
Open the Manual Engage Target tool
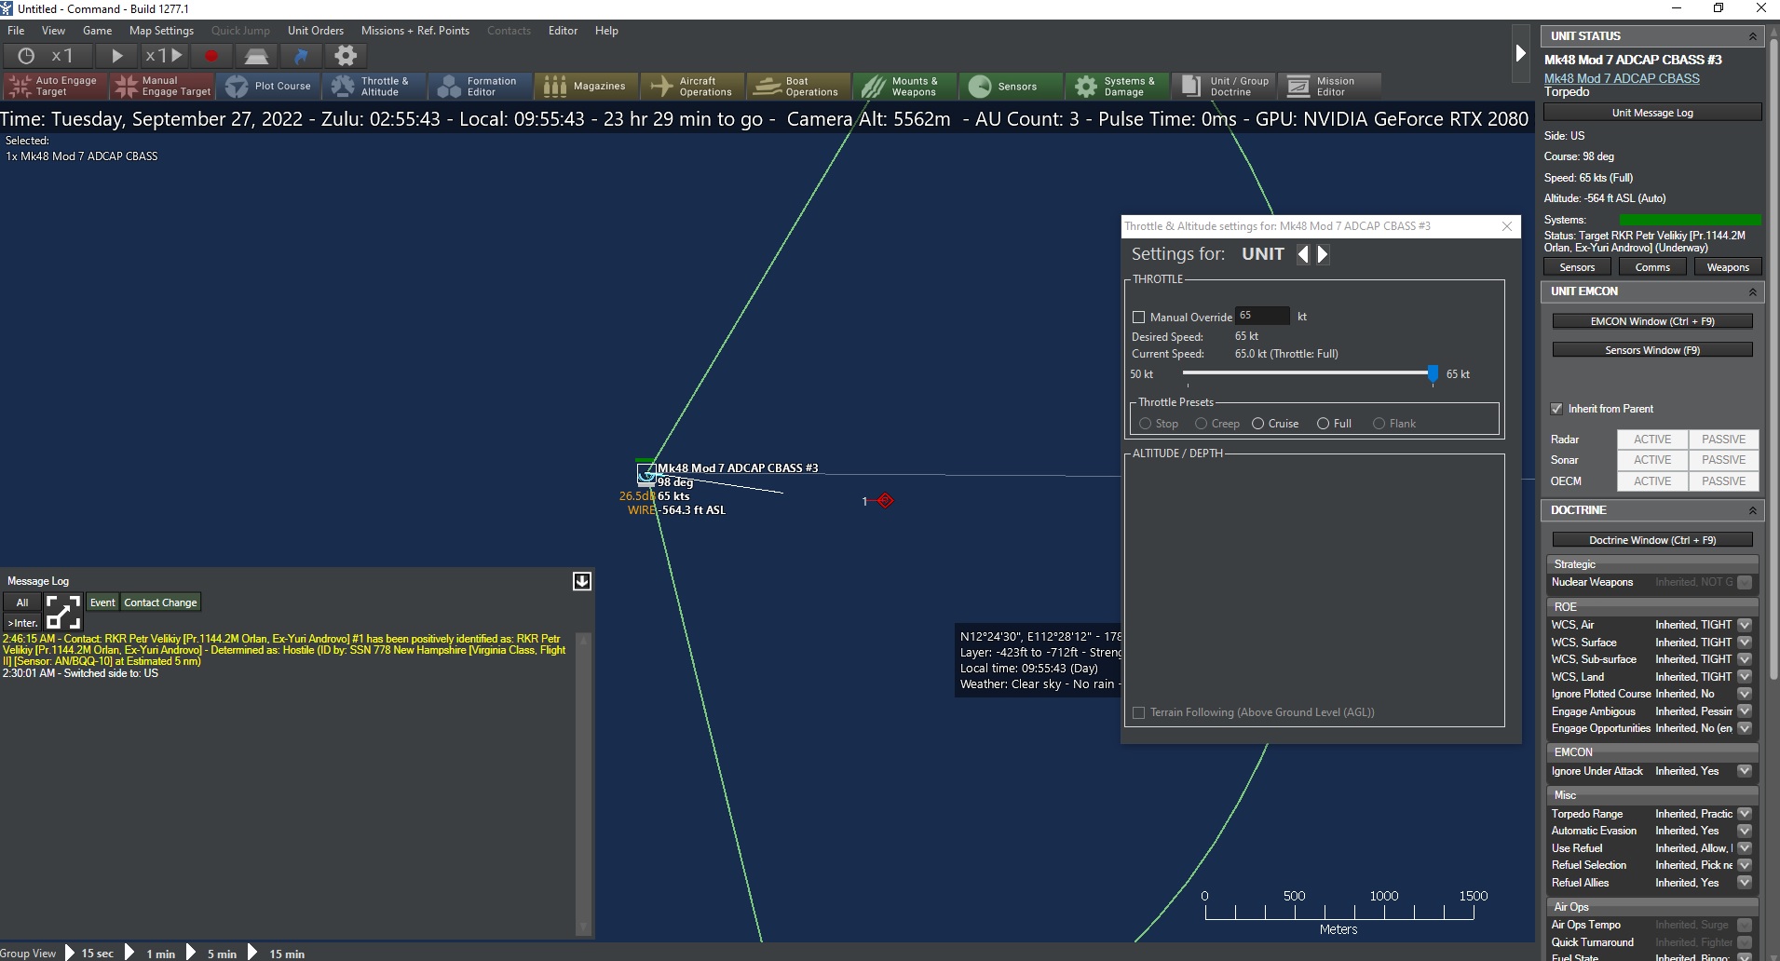(x=162, y=87)
